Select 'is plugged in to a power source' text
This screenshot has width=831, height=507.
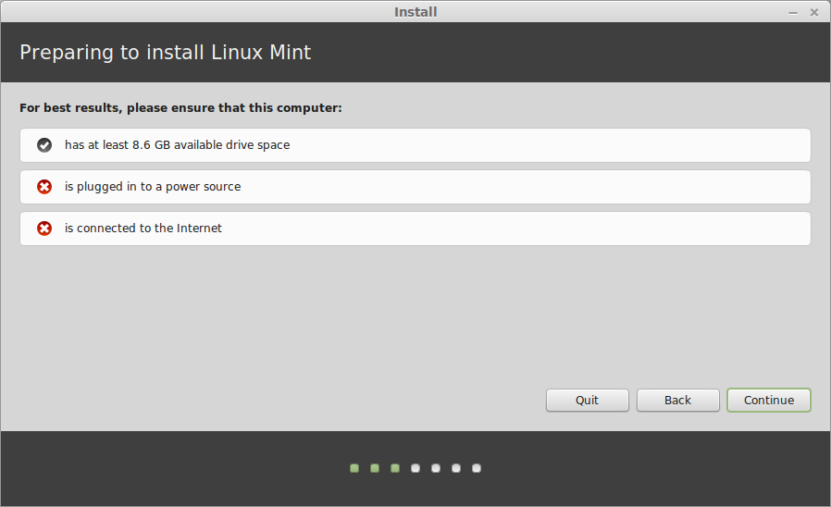coord(153,187)
